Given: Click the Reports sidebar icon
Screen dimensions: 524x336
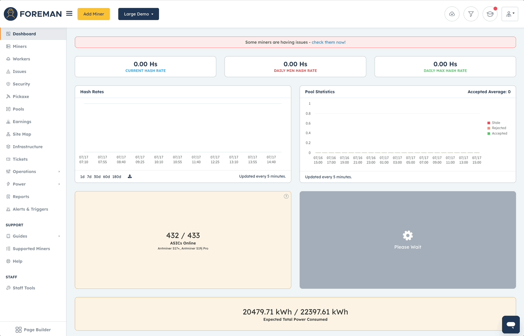Looking at the screenshot, I should click(x=8, y=196).
